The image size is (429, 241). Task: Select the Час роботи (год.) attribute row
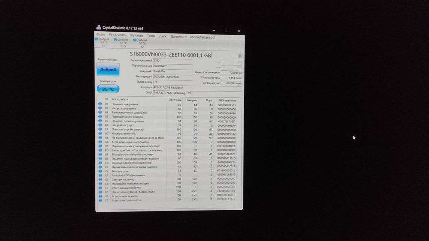(x=168, y=125)
